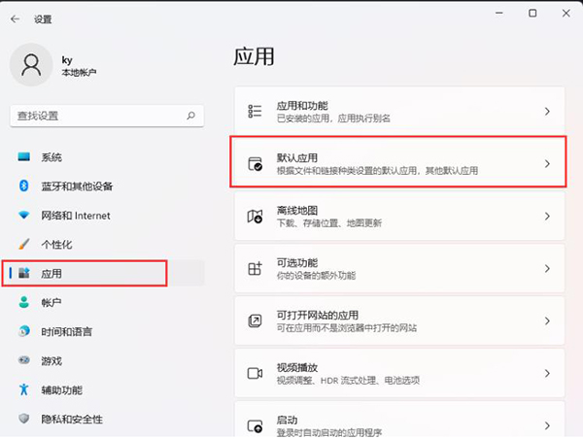The width and height of the screenshot is (583, 439).
Task: Click the chevron for 视频播放
Action: 547,373
